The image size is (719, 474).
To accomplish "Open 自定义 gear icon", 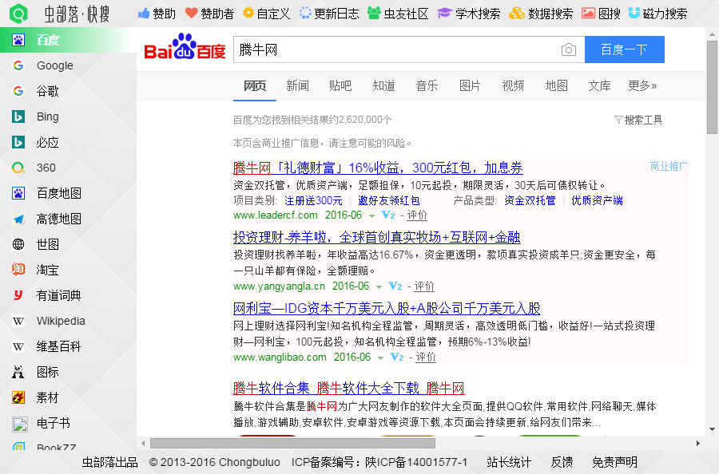I will 248,13.
